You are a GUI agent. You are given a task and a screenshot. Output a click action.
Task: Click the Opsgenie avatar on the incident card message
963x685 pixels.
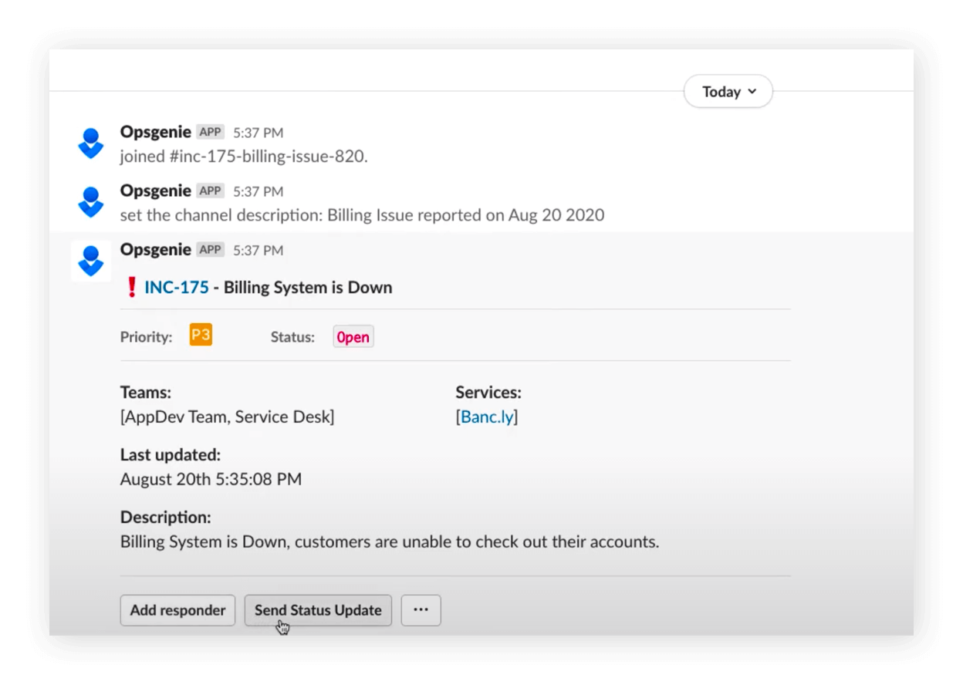click(90, 261)
